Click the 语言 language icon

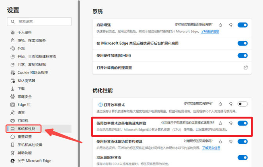pos(13,113)
